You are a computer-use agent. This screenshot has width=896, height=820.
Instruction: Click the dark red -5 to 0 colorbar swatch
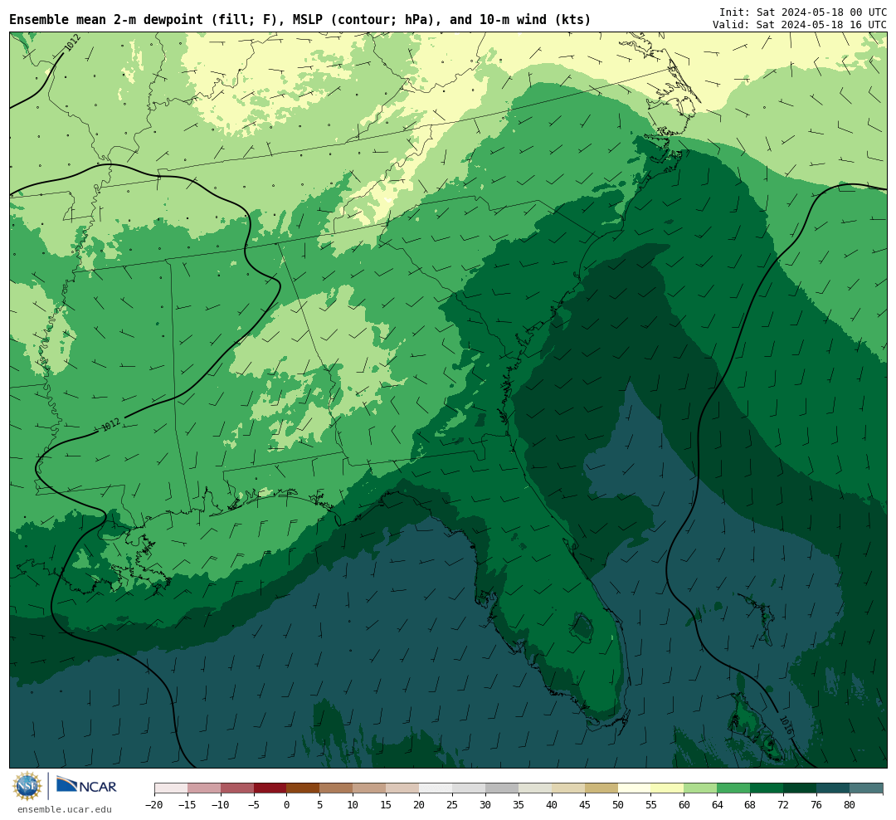point(270,788)
